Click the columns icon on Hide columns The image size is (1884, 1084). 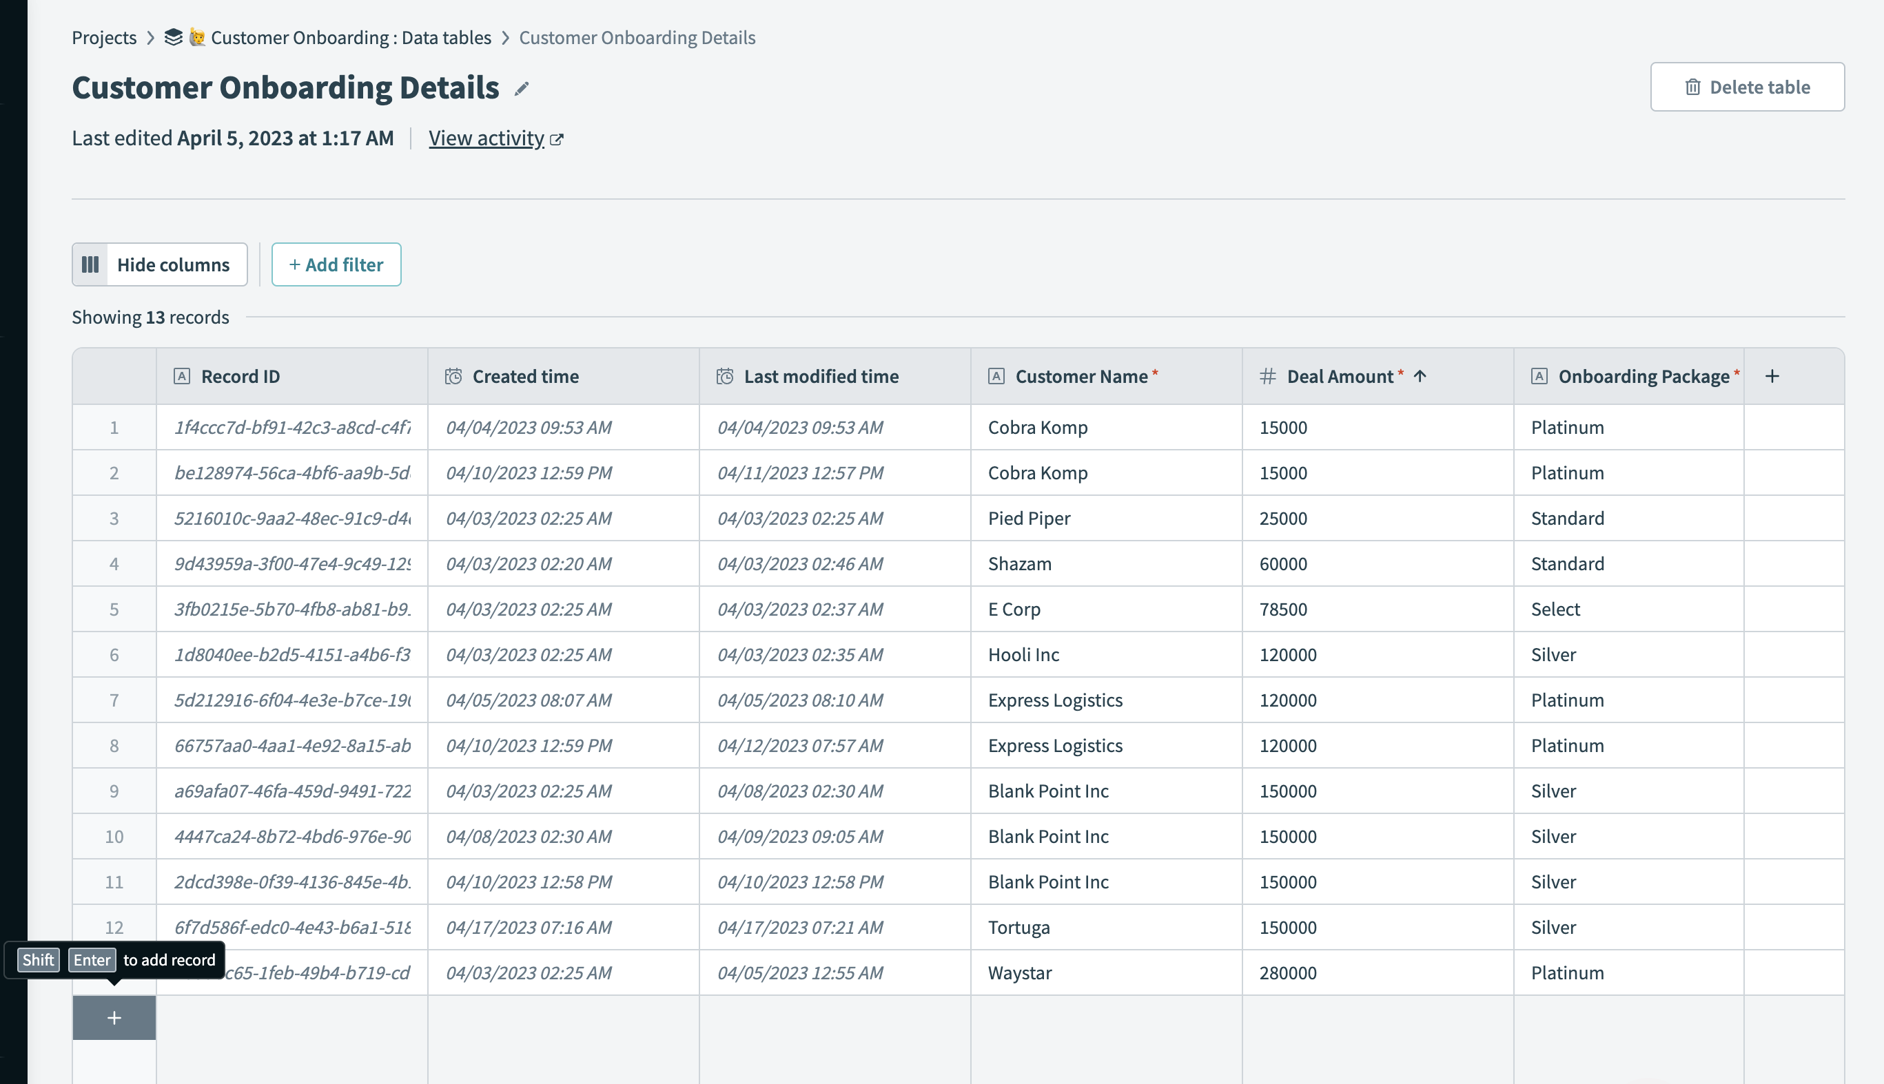(90, 264)
